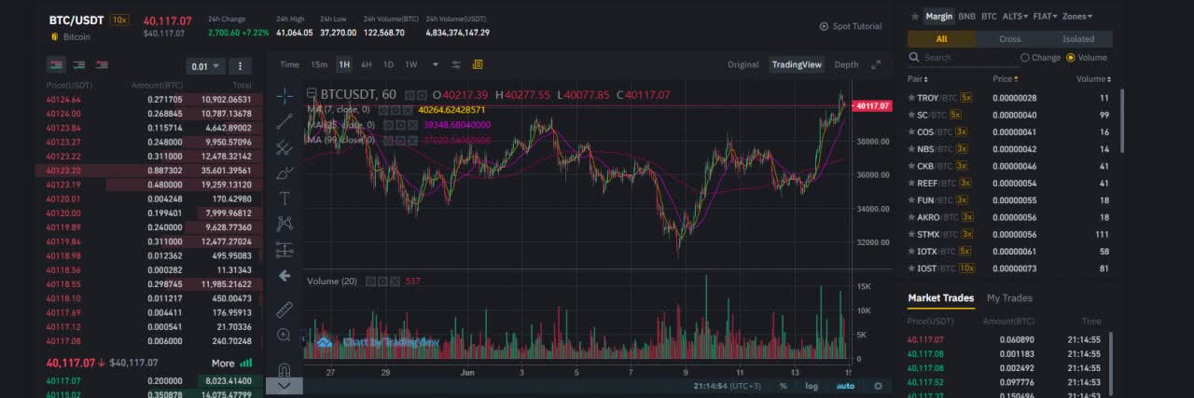Activate the zoom in tool
The width and height of the screenshot is (1194, 398).
(x=285, y=336)
